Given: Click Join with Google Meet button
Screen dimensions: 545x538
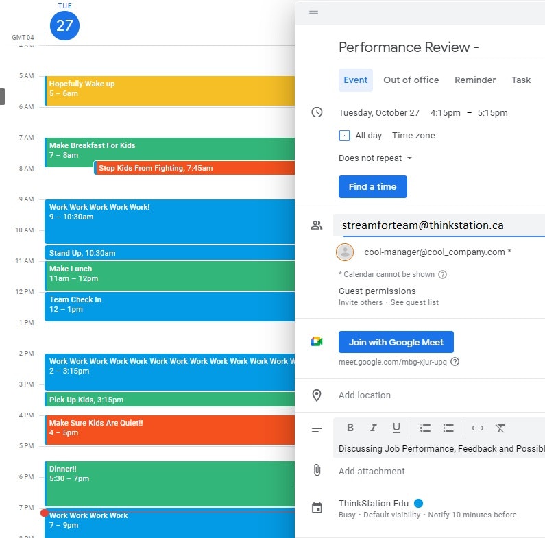Looking at the screenshot, I should (x=396, y=342).
